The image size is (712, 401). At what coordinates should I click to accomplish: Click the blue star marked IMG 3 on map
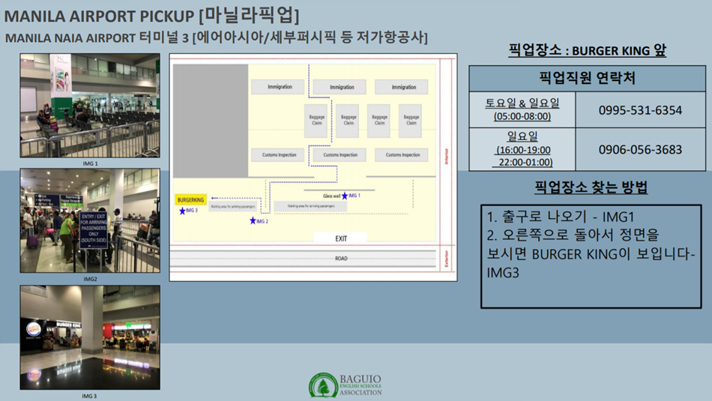tap(182, 211)
